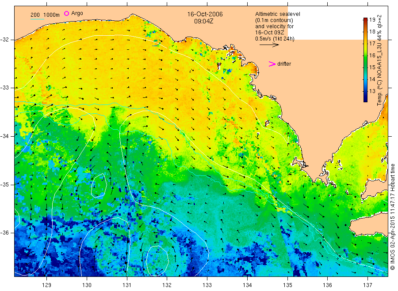This screenshot has height=291, width=398.
Task: Click the latitude axis label -35
Action: [x=4, y=184]
